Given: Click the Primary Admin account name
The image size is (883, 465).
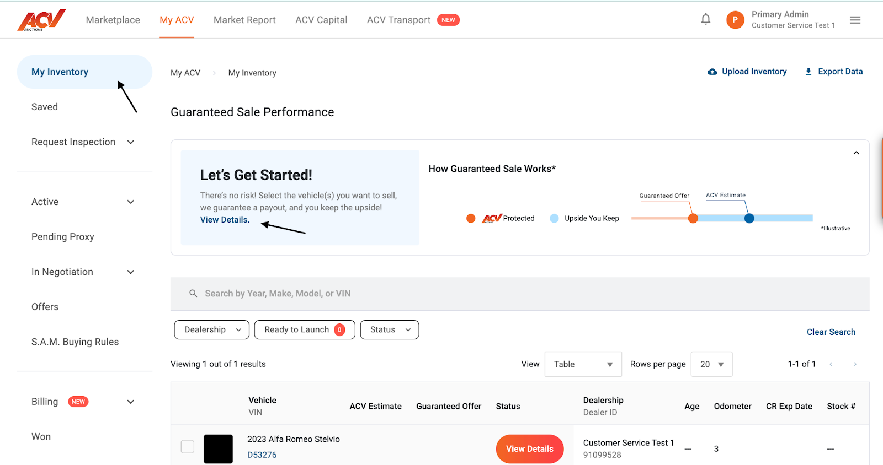Looking at the screenshot, I should [780, 14].
